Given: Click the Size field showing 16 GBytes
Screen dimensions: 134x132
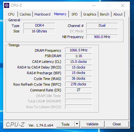Looking at the screenshot, I should point(39,31).
